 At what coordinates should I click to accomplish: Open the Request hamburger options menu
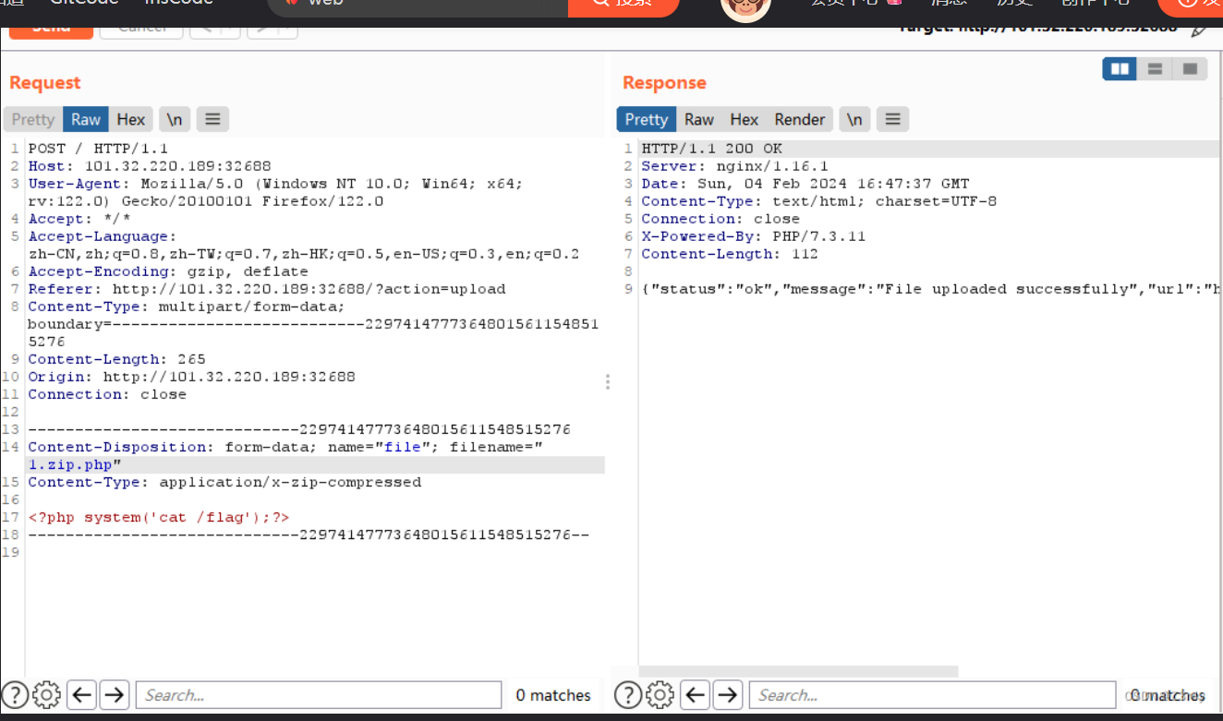[212, 119]
